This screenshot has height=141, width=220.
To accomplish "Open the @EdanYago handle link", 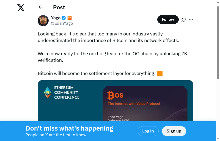I will [x=62, y=23].
